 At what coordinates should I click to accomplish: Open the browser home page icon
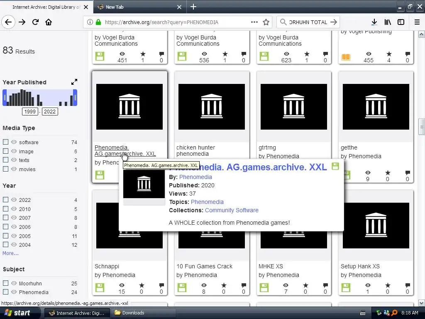tap(49, 22)
